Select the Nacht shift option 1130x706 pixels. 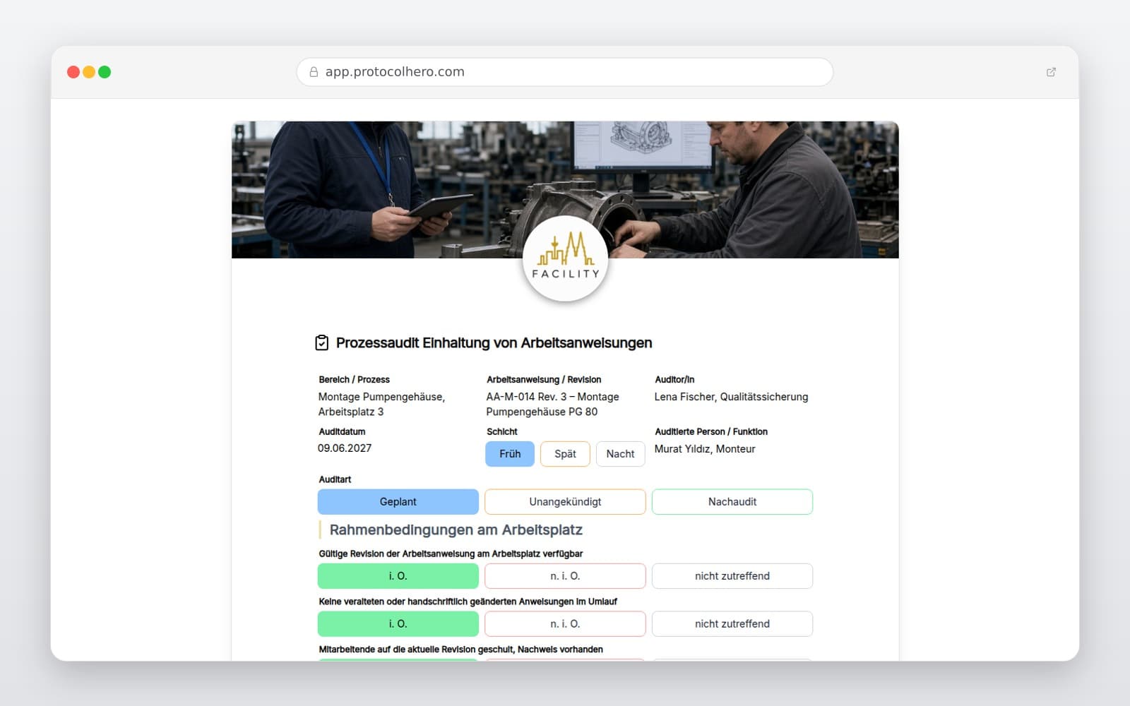[x=620, y=454]
